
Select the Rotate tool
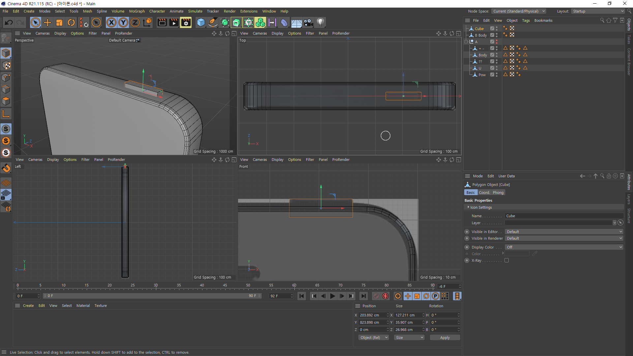71,22
